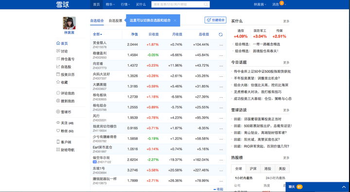Image resolution: width=350 pixels, height=192 pixels.
Task: Click 更多 next to 热股榜
Action: 286,158
